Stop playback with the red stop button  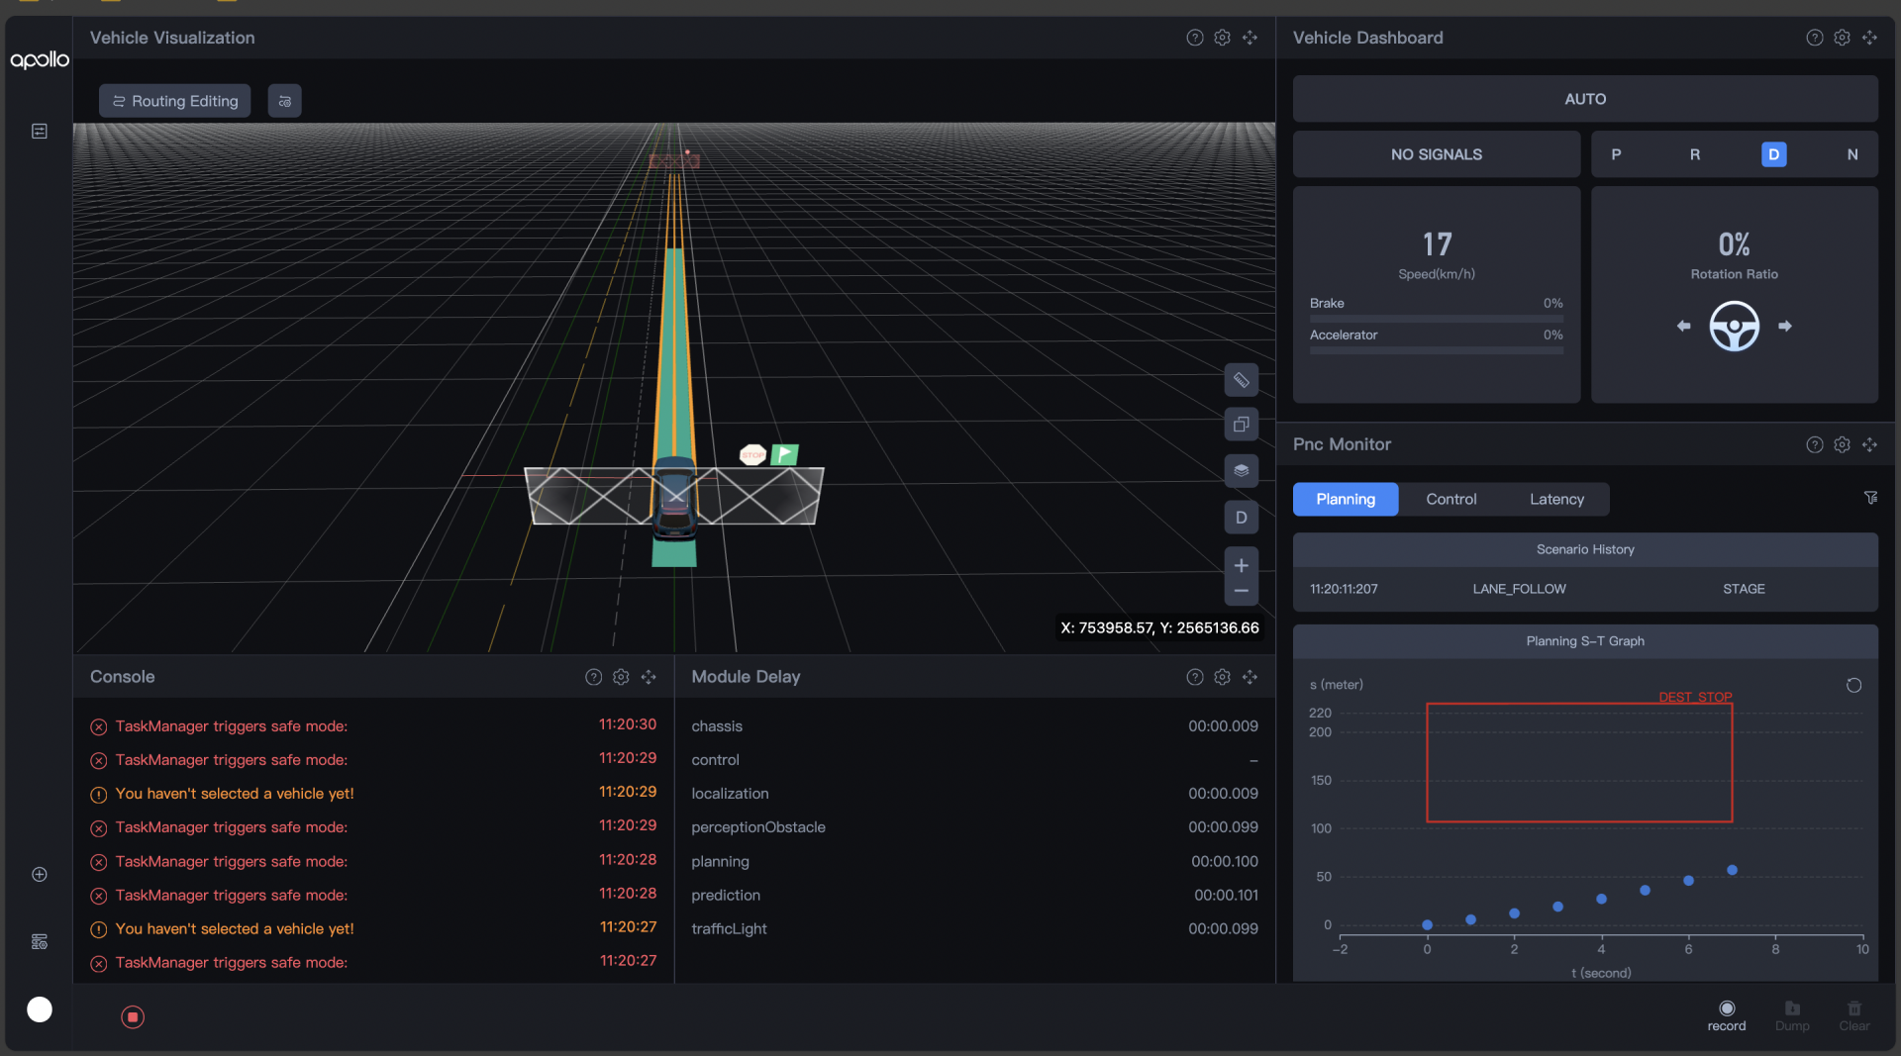point(133,1017)
